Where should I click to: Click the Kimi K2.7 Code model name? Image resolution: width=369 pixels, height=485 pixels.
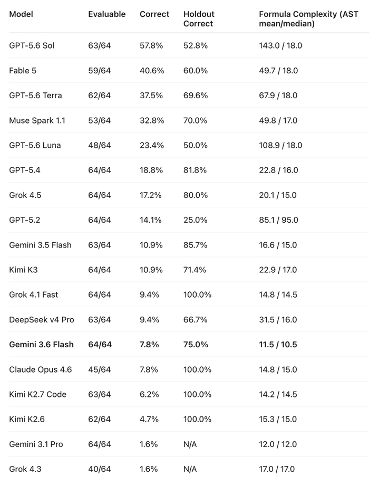[38, 394]
